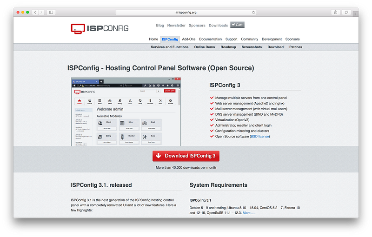Click the checkmark beside Web server management

(212, 103)
